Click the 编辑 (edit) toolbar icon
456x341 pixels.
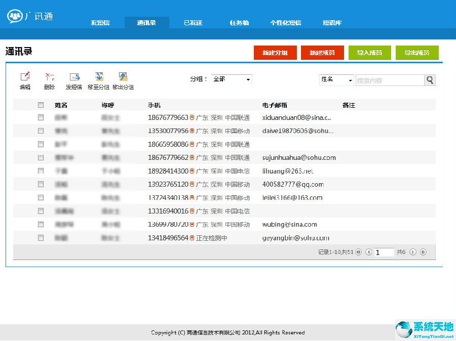tap(25, 77)
